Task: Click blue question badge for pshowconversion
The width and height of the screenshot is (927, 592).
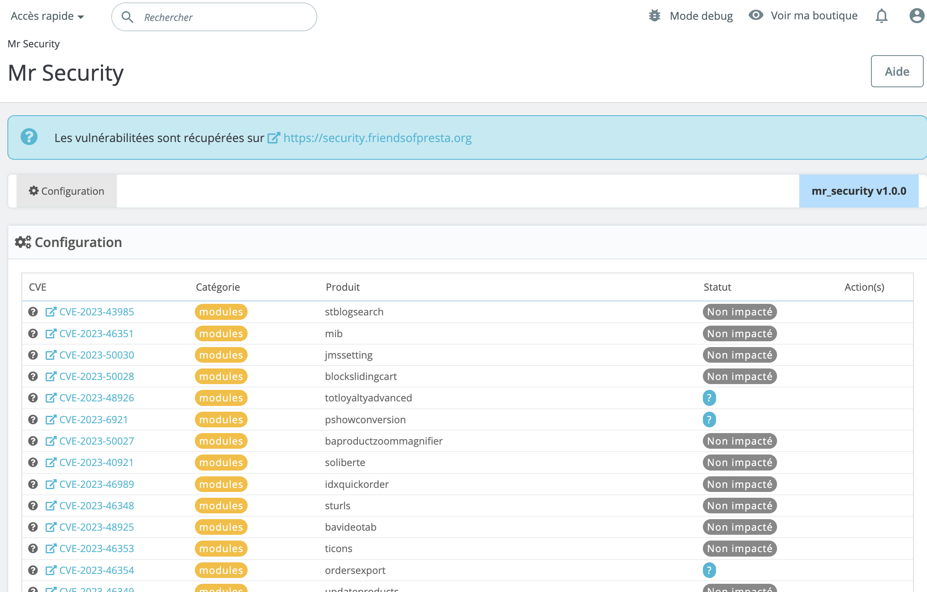Action: pyautogui.click(x=709, y=420)
